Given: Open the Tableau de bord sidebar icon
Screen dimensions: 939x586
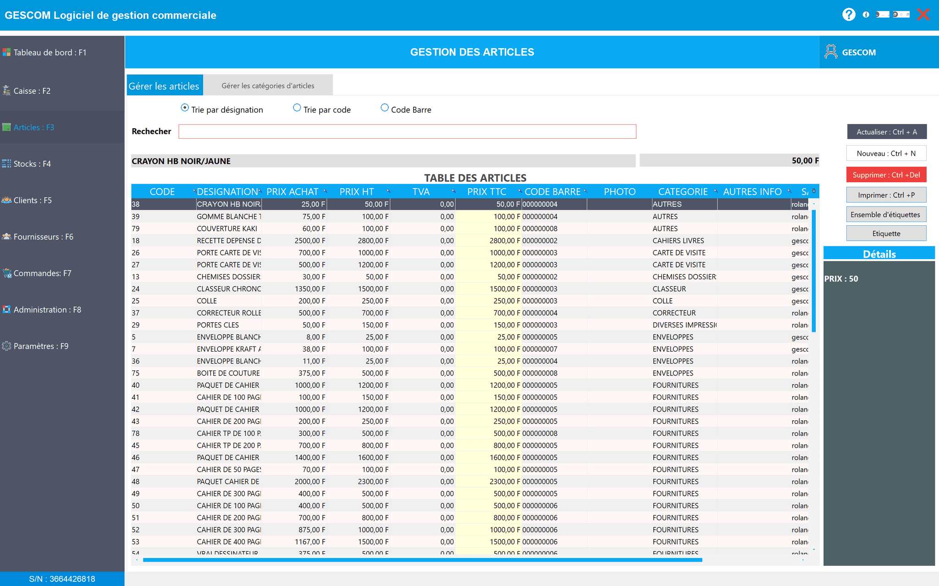Looking at the screenshot, I should (x=6, y=52).
